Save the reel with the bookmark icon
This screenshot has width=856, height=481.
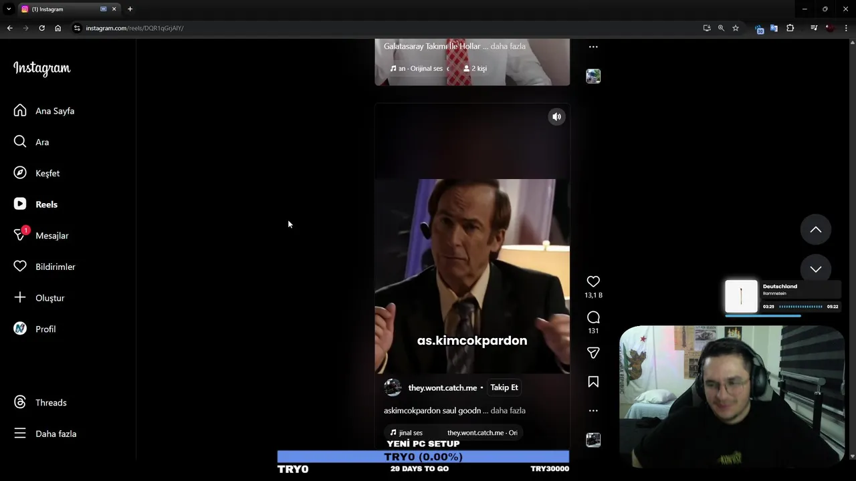click(x=593, y=381)
